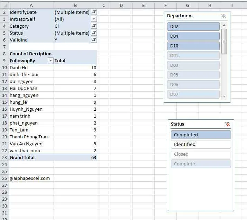Select column C header
Image resolution: width=247 pixels, height=220 pixels.
pos(104,5)
